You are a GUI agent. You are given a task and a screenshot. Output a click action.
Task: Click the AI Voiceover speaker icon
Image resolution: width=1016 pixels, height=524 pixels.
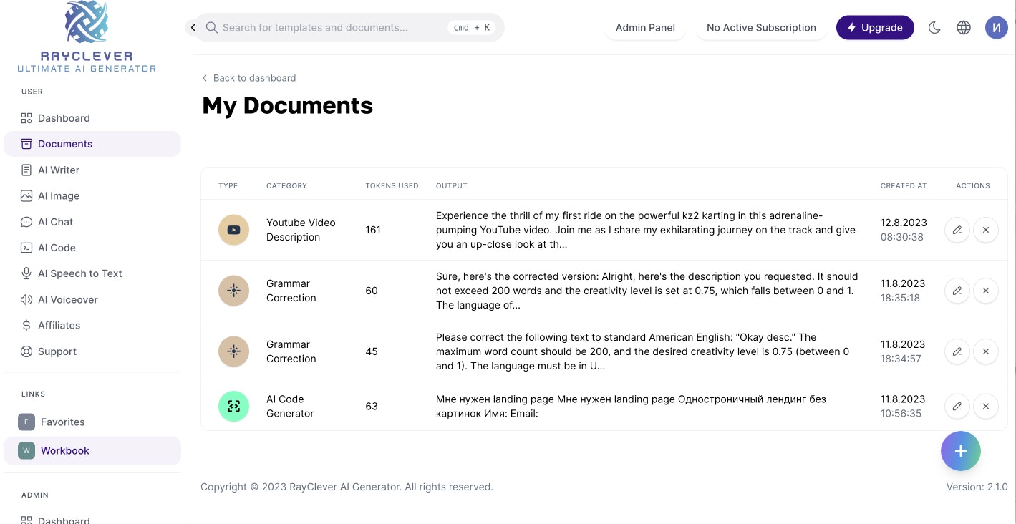[x=26, y=299]
